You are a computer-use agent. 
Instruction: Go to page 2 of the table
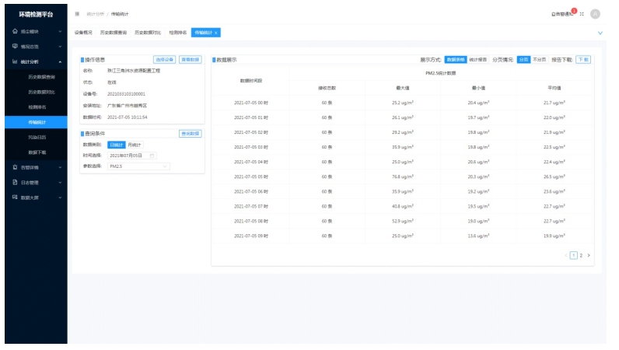point(580,255)
